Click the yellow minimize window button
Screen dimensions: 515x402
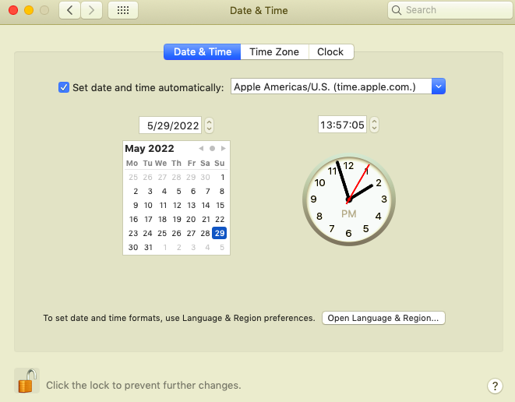tap(29, 10)
